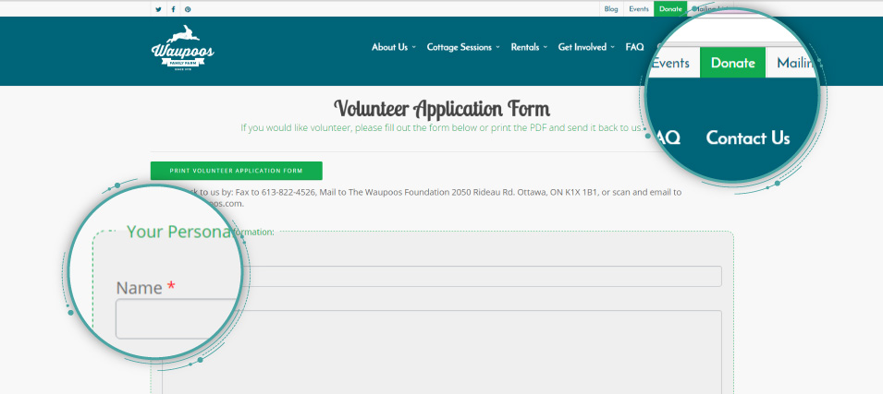Expand the Cottage Sessions menu
The width and height of the screenshot is (883, 394).
[x=462, y=47]
